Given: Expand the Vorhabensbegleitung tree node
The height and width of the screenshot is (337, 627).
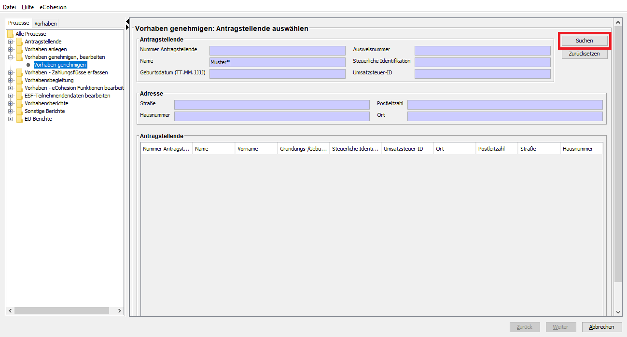Looking at the screenshot, I should tap(11, 80).
